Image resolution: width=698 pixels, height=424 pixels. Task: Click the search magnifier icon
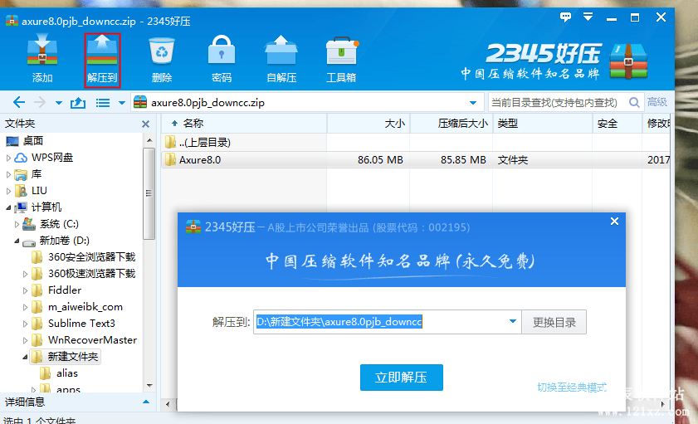click(634, 103)
